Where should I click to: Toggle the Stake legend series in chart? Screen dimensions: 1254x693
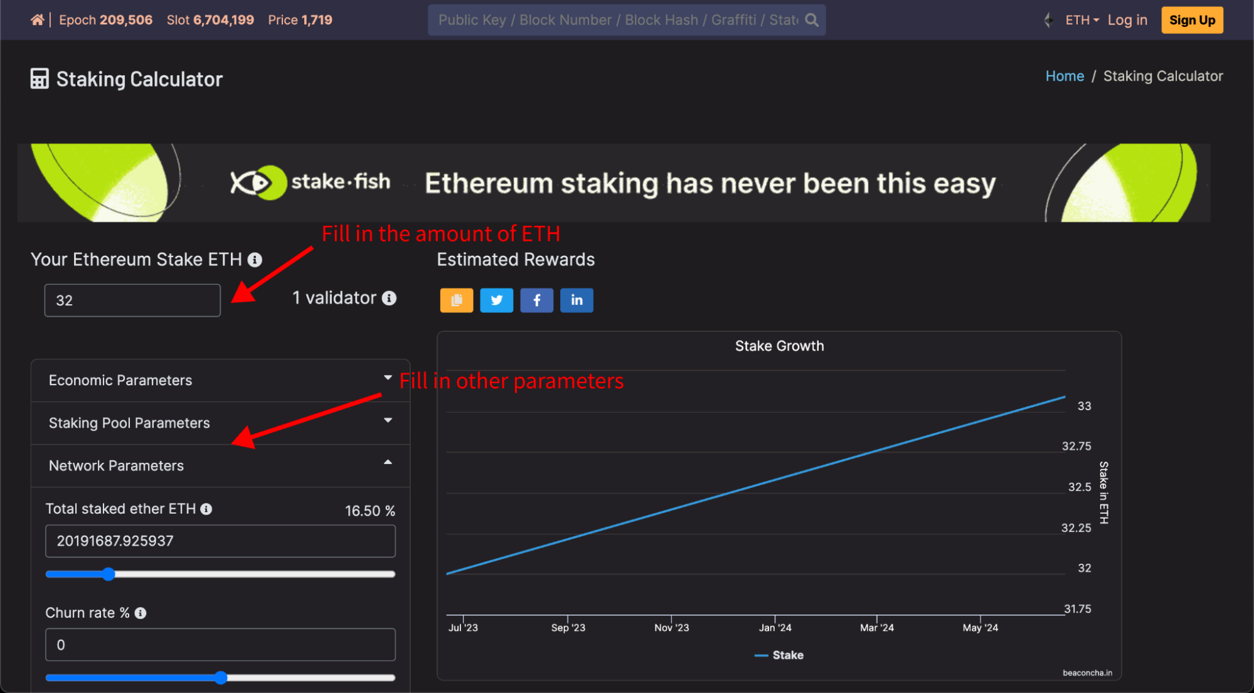779,655
